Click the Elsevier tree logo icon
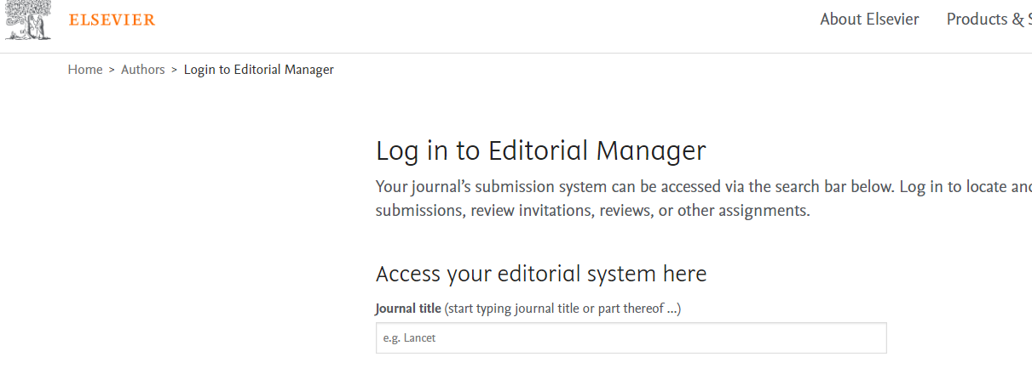The height and width of the screenshot is (374, 1032). click(28, 20)
